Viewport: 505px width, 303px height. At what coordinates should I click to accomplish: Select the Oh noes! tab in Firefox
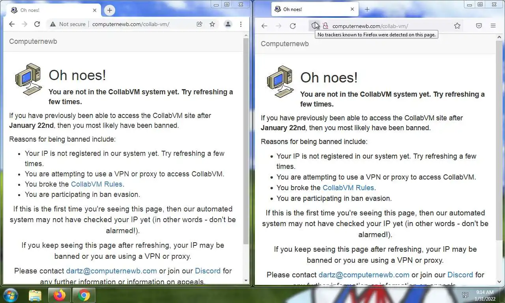[315, 9]
